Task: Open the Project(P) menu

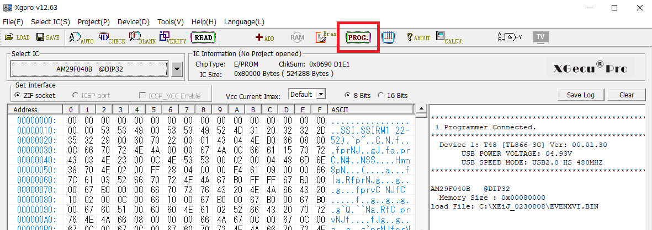Action: click(93, 22)
